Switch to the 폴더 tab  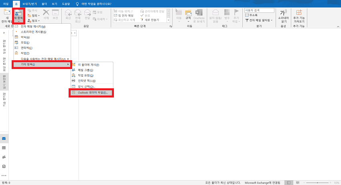click(45, 4)
